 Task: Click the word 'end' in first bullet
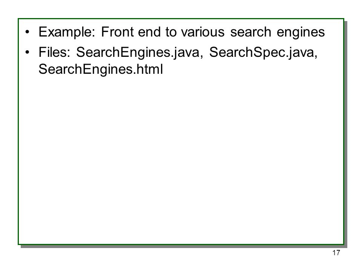coord(149,32)
